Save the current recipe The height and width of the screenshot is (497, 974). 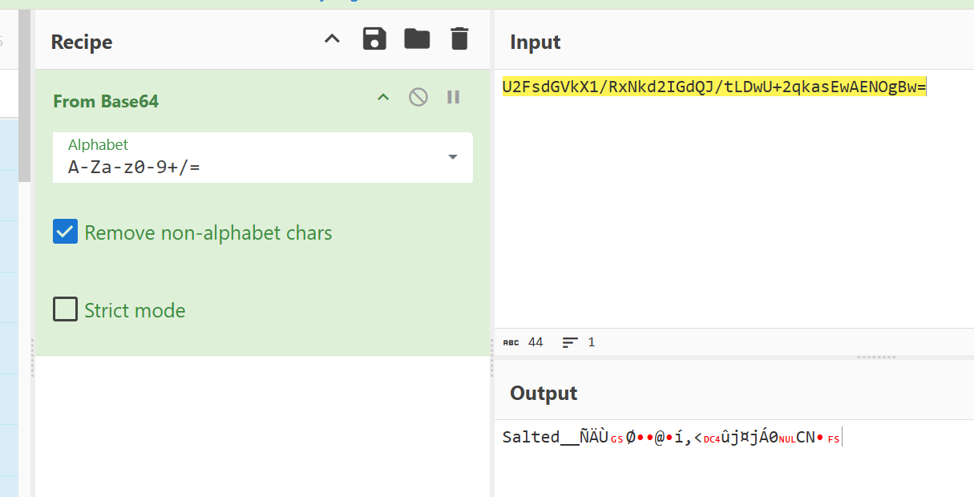374,38
